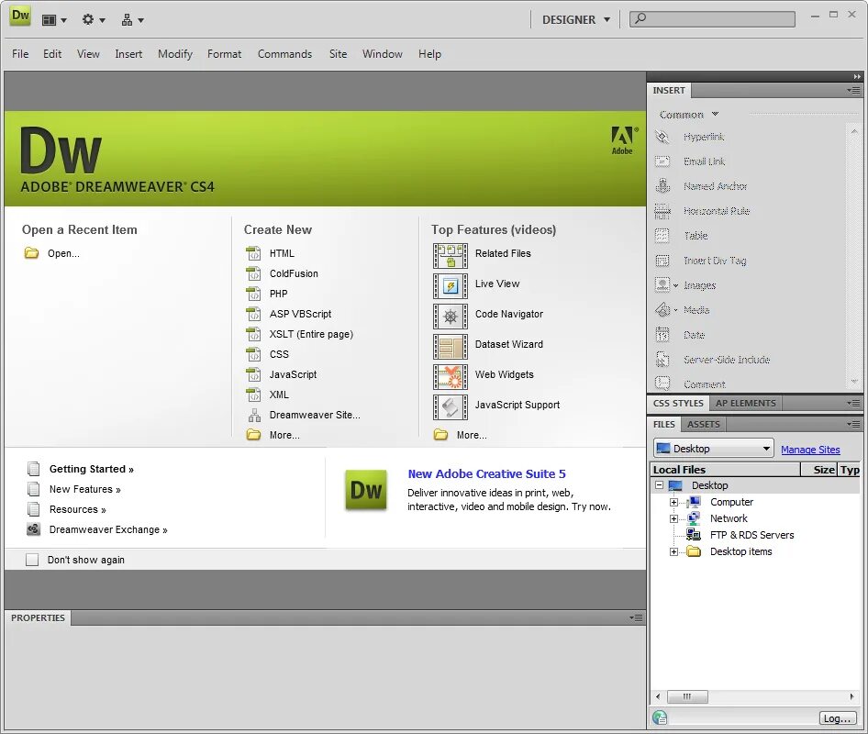Open the DESIGNER workspace dropdown

576,20
